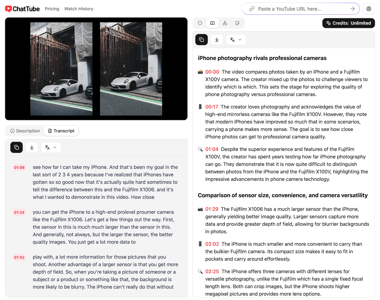Open the notes panel icon
This screenshot has width=380, height=300.
point(237,23)
